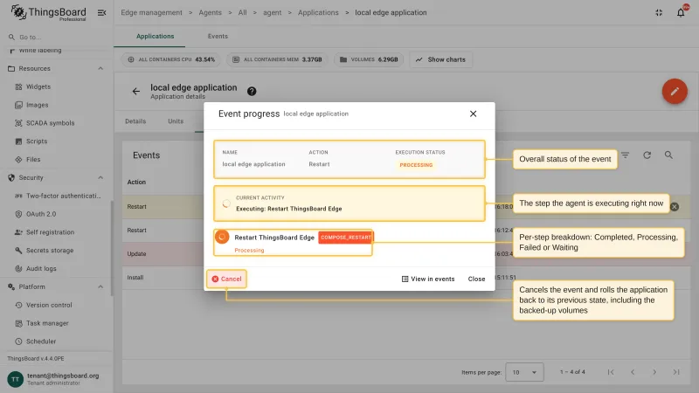Collapse the Platform section
Image resolution: width=699 pixels, height=393 pixels.
[x=100, y=287]
